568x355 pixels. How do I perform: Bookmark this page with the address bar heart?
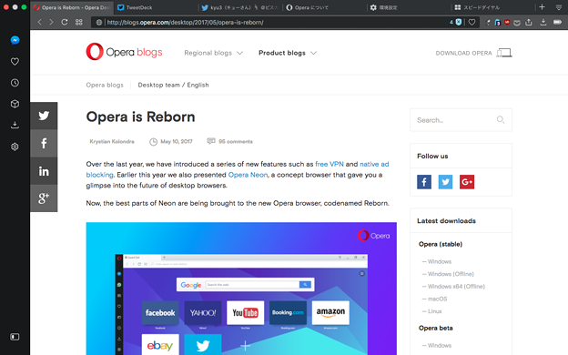pos(472,22)
